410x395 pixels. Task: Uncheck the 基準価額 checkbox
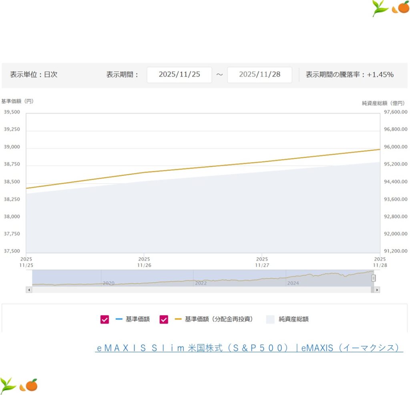pyautogui.click(x=105, y=319)
